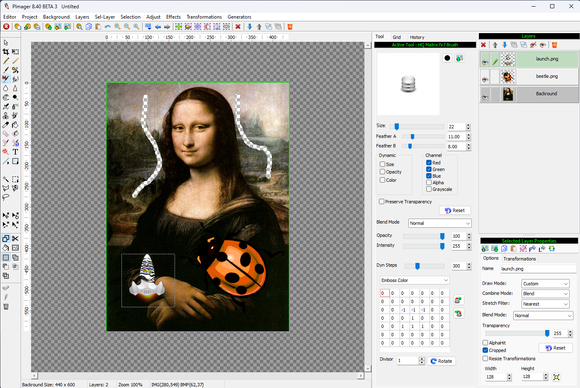Switch to the Grid tab
The height and width of the screenshot is (388, 580).
[397, 37]
